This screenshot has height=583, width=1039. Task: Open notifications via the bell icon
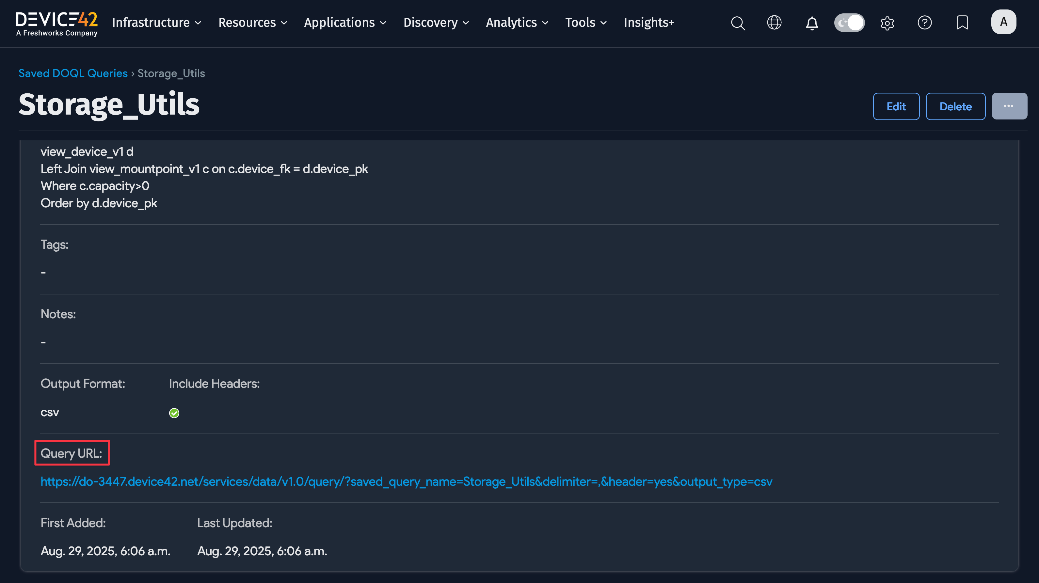tap(812, 23)
